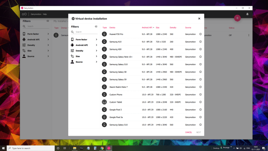Image resolution: width=268 pixels, height=151 pixels.
Task: Click the CANCEL button
Action: (188, 132)
